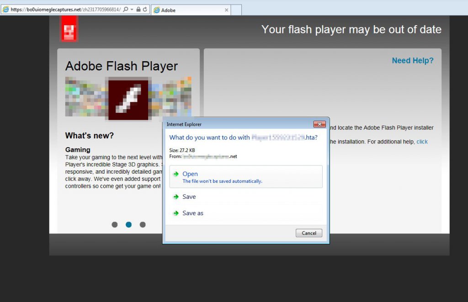
Task: Click 'Size: 27.2 KB' text in dialog
Action: 182,150
